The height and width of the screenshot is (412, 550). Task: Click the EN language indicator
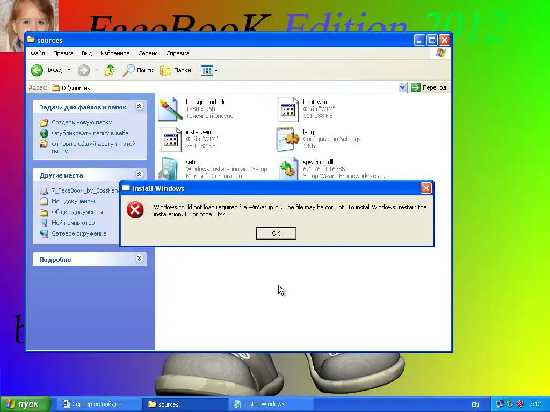pos(475,404)
